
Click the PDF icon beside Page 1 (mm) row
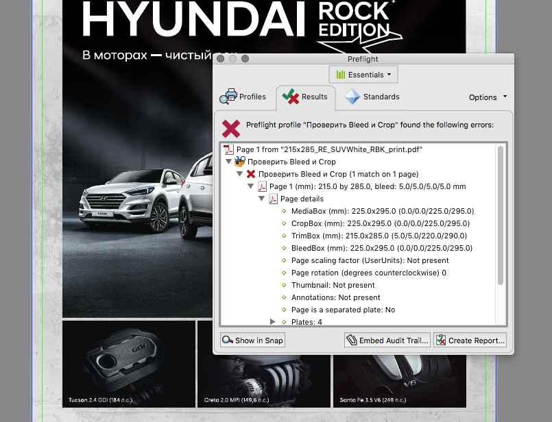coord(262,186)
